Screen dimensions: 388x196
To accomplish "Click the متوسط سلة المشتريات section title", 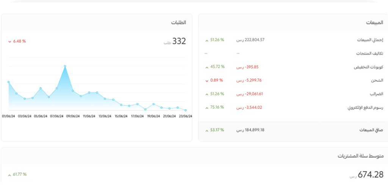I will coord(360,156).
